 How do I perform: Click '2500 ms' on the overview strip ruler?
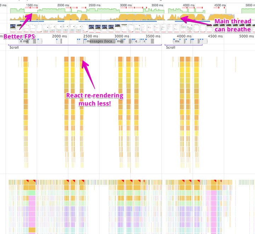(95, 5)
